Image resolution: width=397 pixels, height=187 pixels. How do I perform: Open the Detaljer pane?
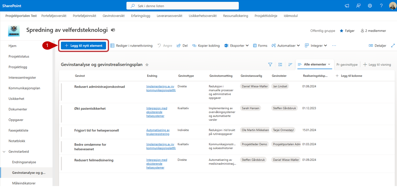pos(377,46)
